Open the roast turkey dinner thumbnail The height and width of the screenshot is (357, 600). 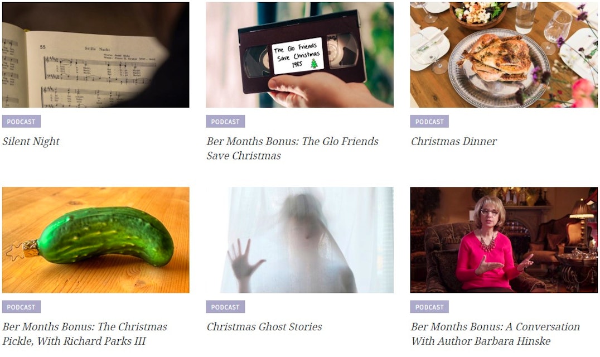point(504,55)
